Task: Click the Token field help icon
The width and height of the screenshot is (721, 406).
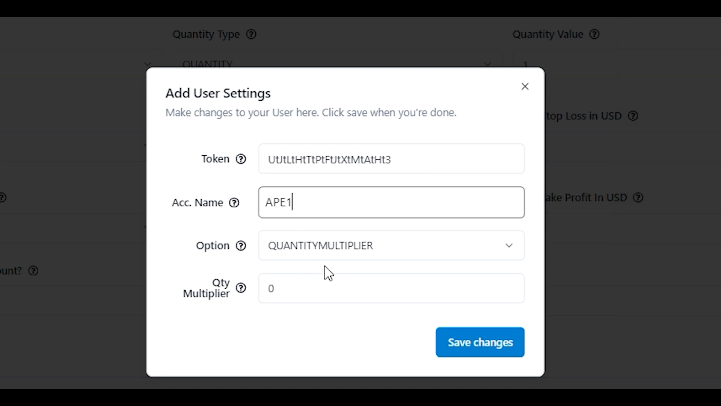Action: [x=241, y=159]
